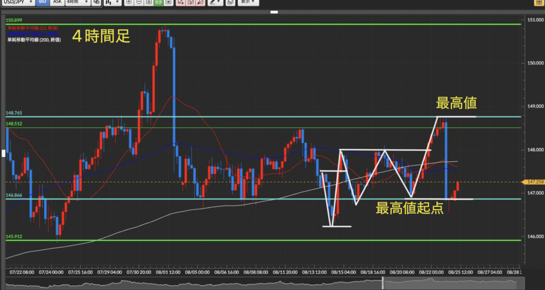The image size is (545, 290).
Task: Click the 149.000 price axis label
Action: [x=535, y=106]
